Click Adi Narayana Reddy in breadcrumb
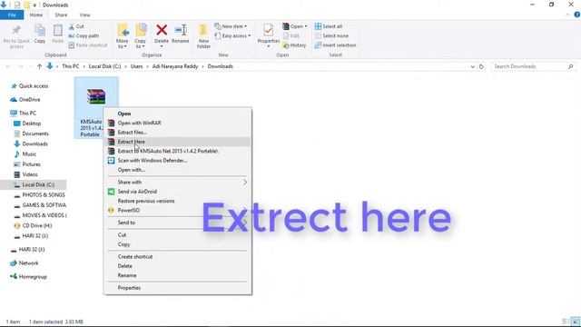The height and width of the screenshot is (327, 581). coord(175,66)
